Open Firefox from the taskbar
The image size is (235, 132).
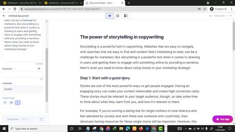pos(141,129)
